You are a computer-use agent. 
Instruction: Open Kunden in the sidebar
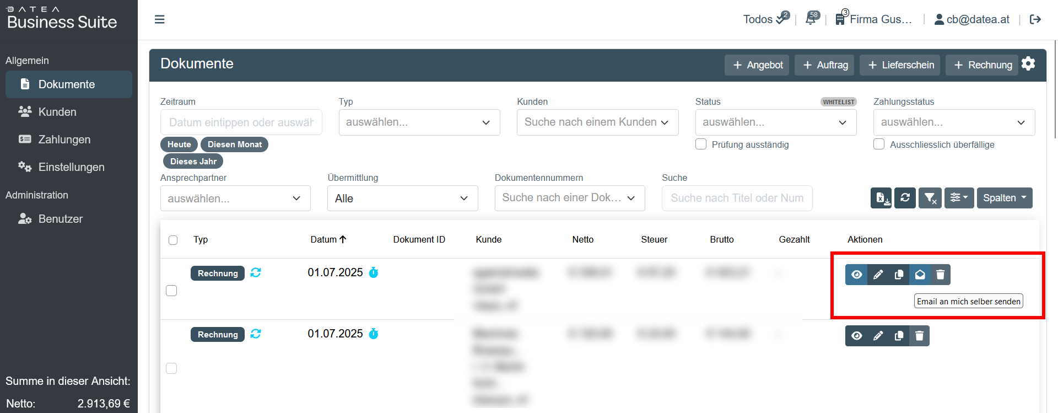pyautogui.click(x=57, y=112)
